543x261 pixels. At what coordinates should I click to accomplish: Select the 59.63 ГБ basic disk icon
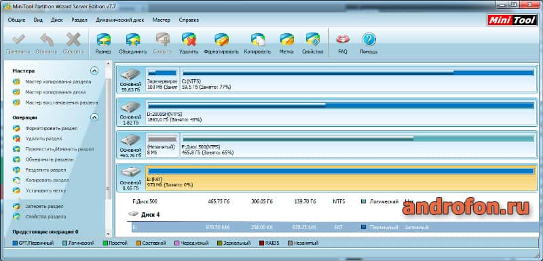(x=130, y=75)
